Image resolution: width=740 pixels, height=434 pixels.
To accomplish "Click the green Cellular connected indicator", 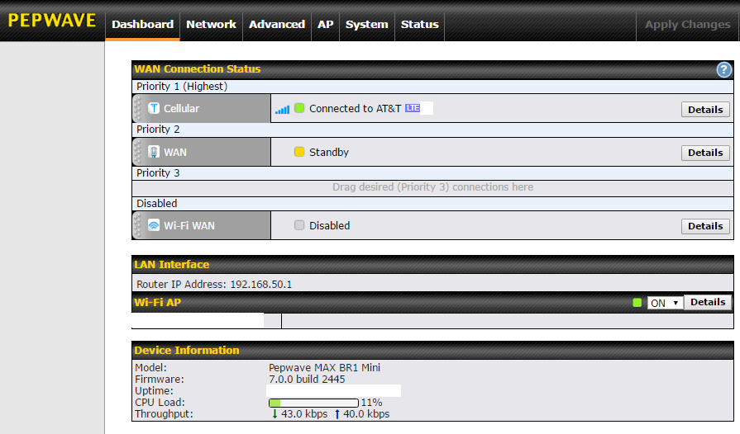I will 299,108.
